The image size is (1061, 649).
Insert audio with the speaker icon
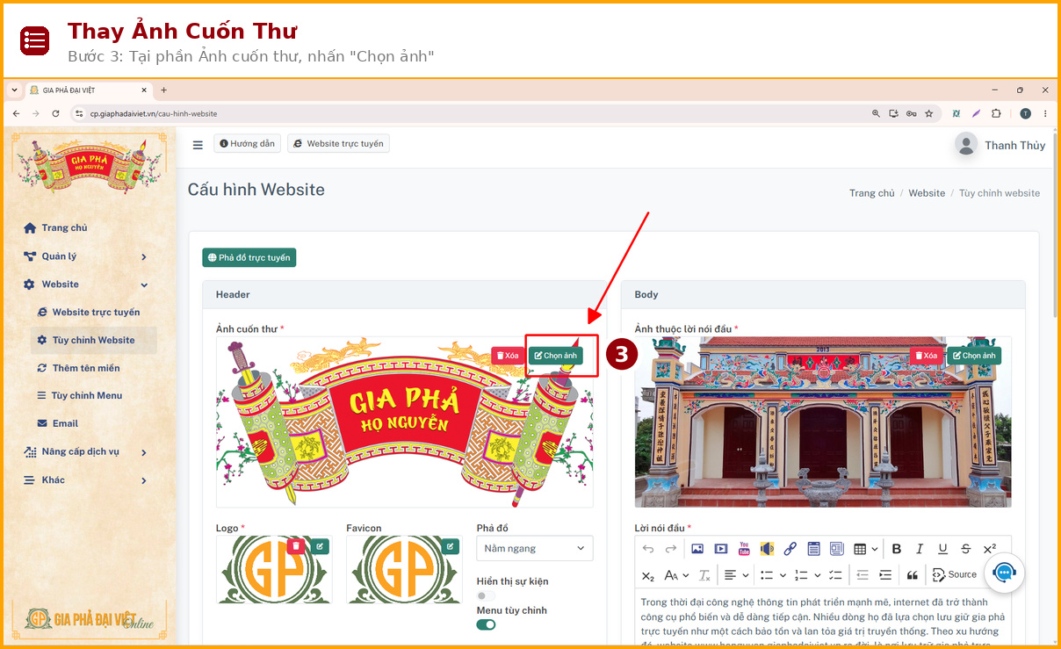tap(767, 549)
